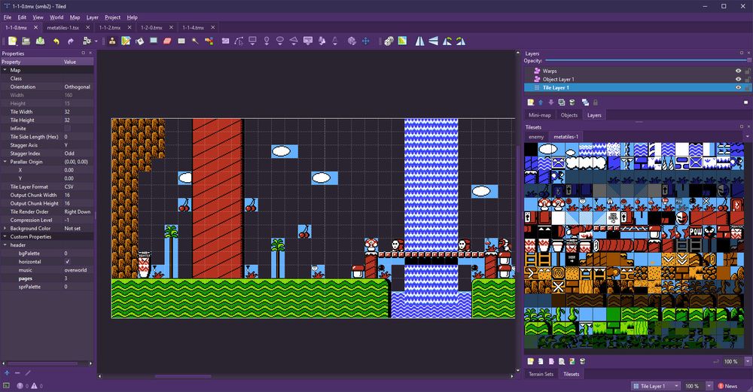This screenshot has width=753, height=392.
Task: Click the Rotate Left icon
Action: [x=447, y=41]
